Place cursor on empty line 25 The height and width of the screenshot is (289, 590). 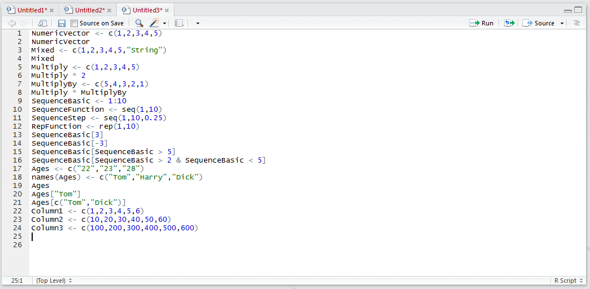[307, 237]
